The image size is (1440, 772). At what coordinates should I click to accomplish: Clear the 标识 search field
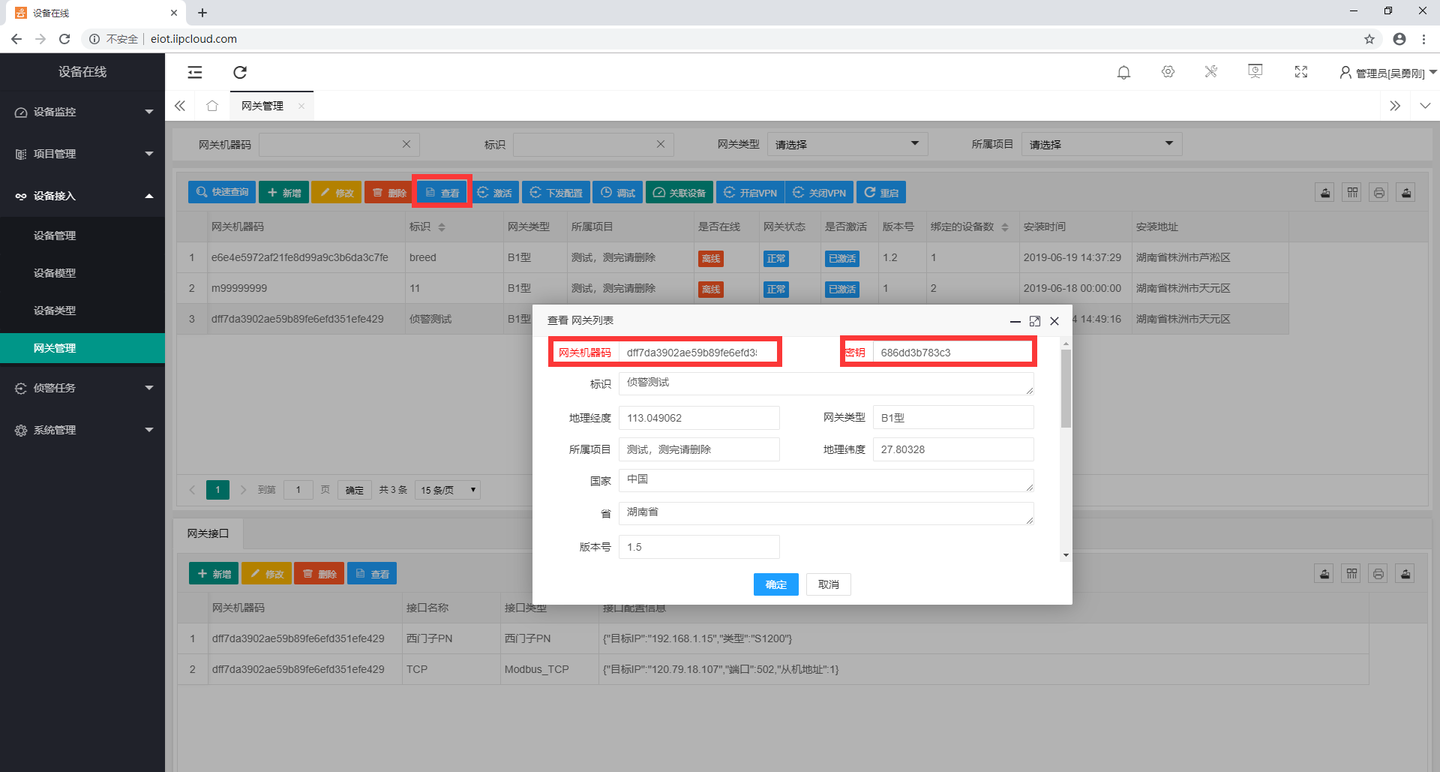[x=661, y=144]
